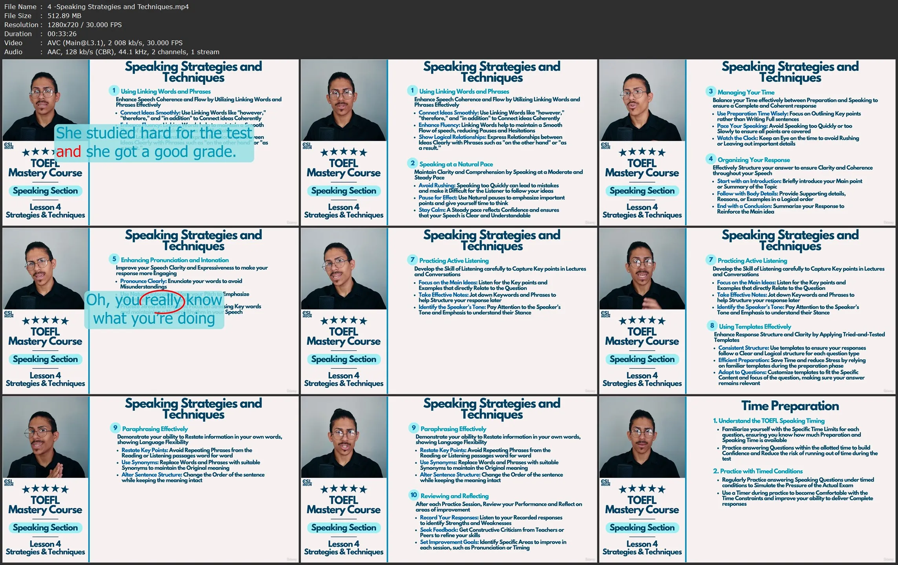898x565 pixels.
Task: Click the 'Speaking at a Natural Pace' heading
Action: [x=456, y=164]
